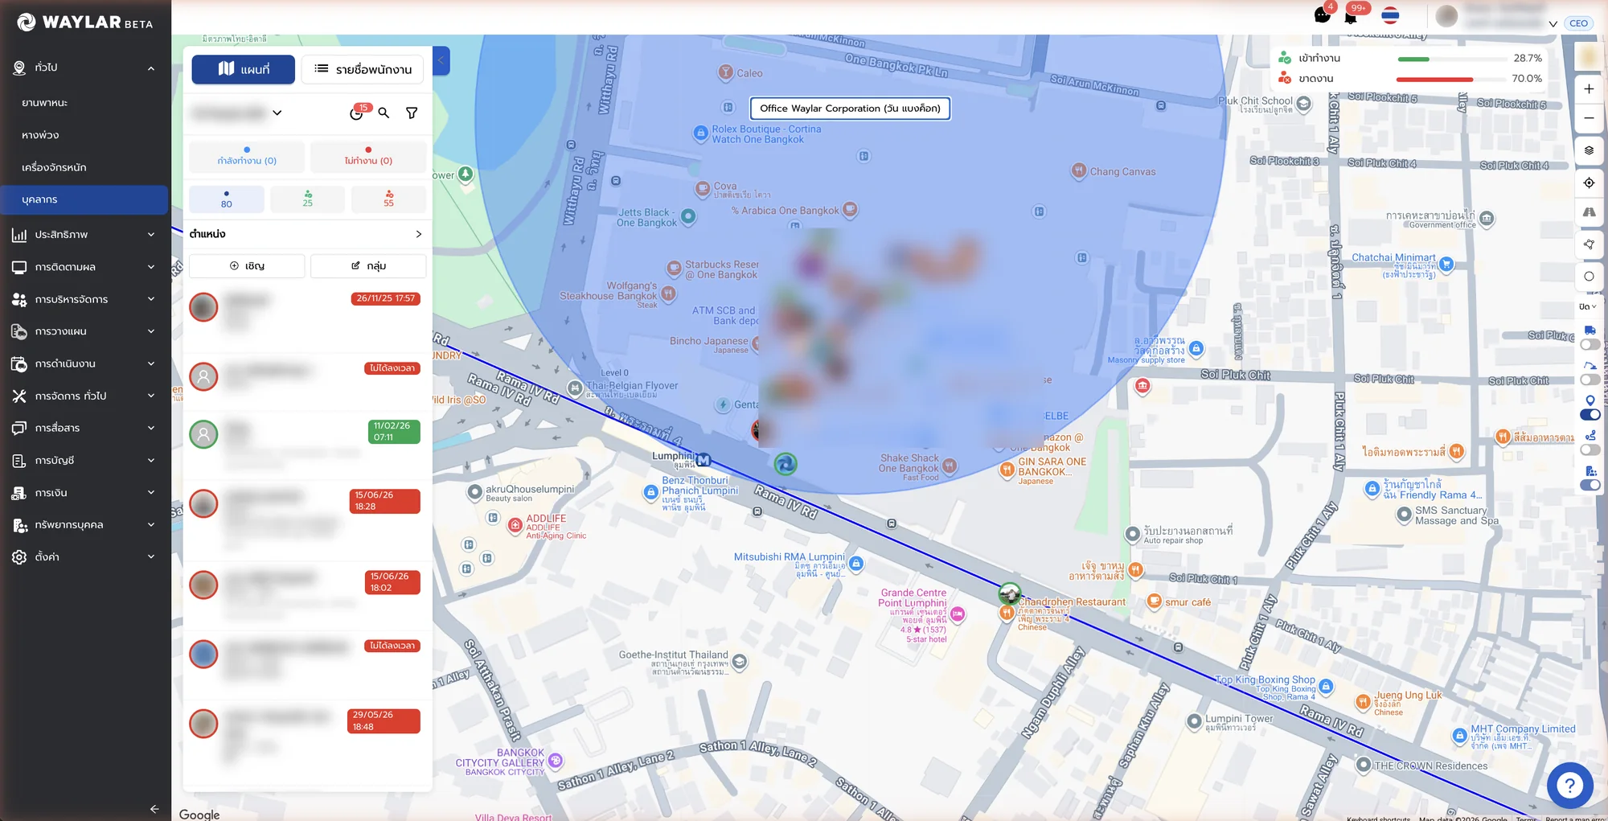The height and width of the screenshot is (821, 1608).
Task: Zoom in the map with plus button
Action: point(1589,89)
